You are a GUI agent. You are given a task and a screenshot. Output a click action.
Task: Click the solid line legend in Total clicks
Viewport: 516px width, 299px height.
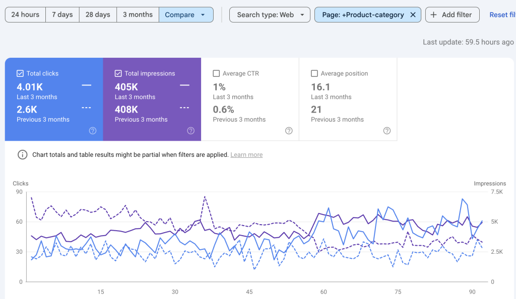click(x=87, y=85)
